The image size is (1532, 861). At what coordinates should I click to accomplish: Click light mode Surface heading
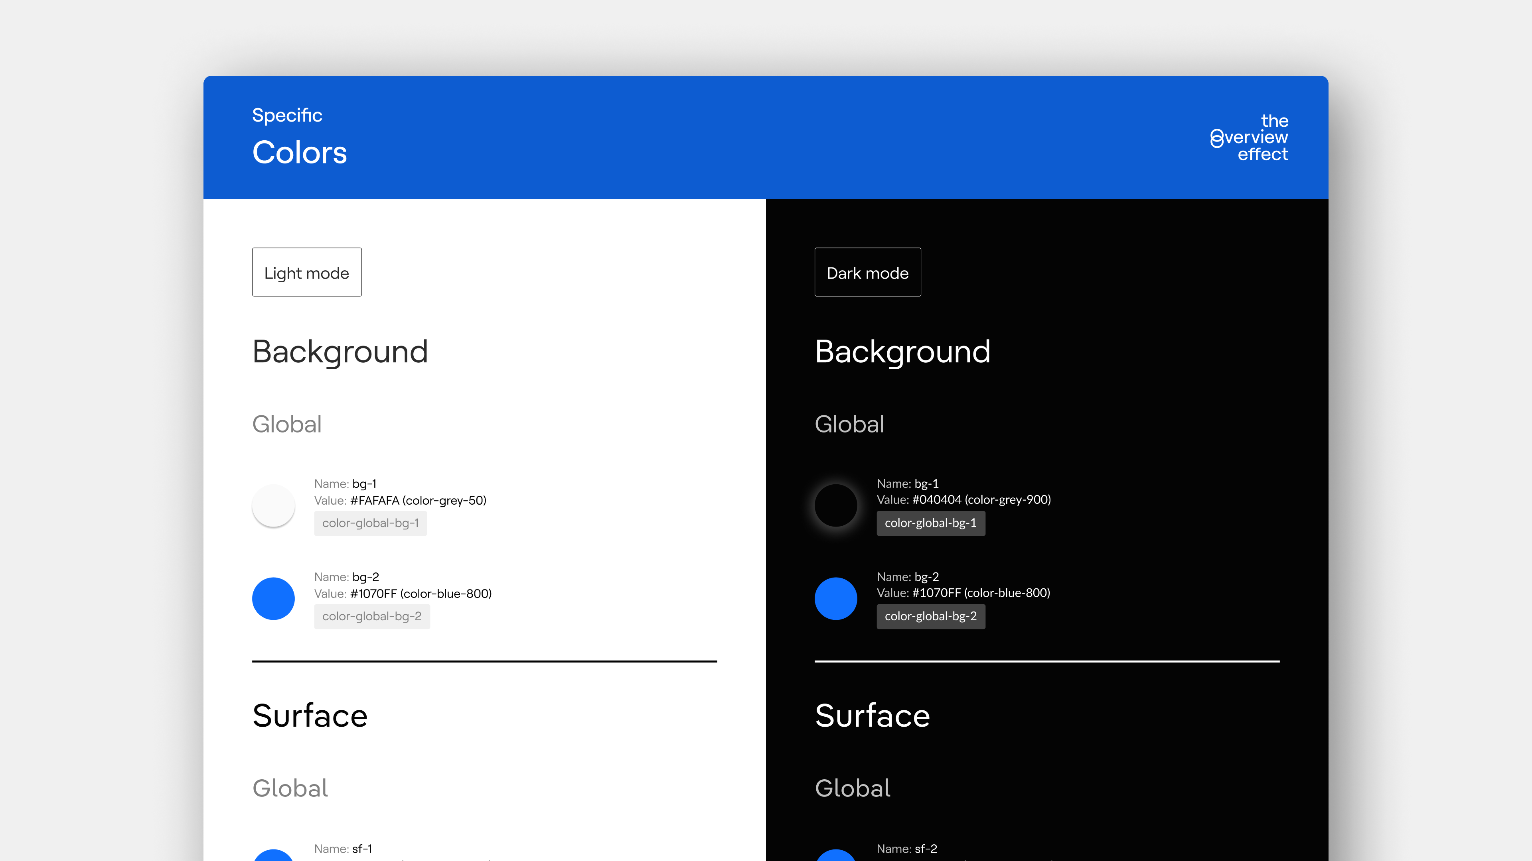309,716
